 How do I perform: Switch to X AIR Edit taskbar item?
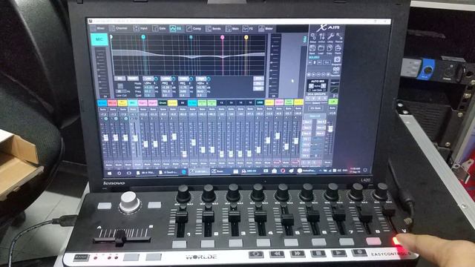tap(198, 171)
